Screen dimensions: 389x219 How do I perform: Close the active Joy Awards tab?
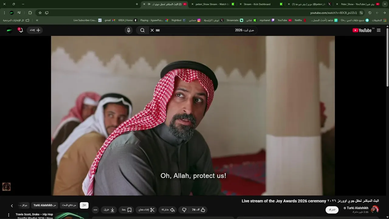[x=144, y=4]
